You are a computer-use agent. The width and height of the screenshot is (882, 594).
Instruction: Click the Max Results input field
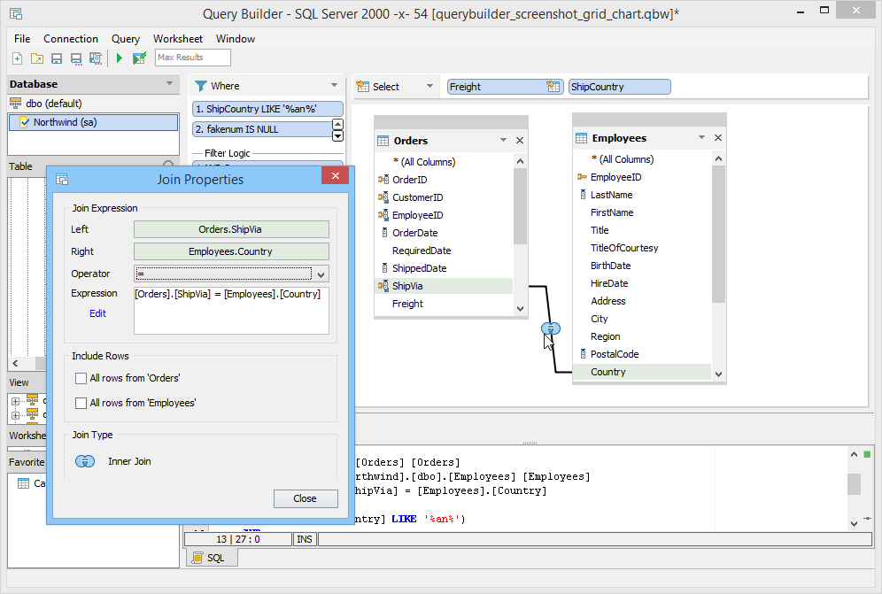[x=192, y=58]
